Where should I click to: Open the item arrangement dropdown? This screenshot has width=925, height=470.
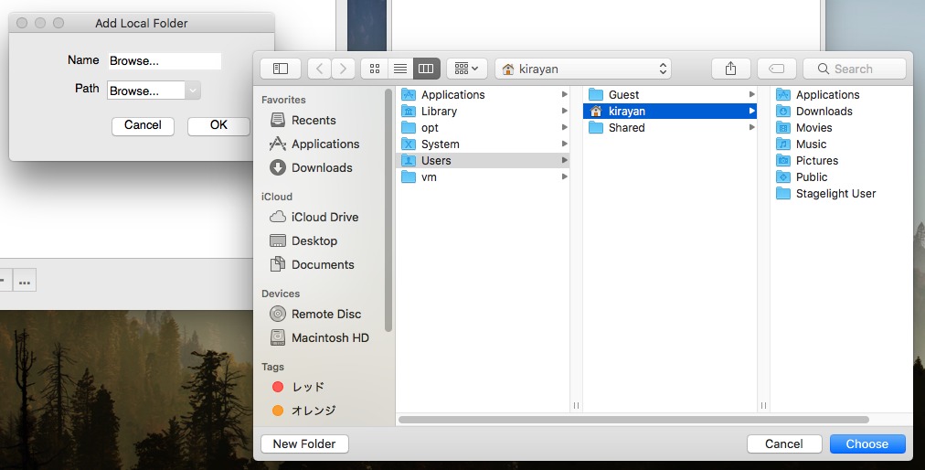467,69
